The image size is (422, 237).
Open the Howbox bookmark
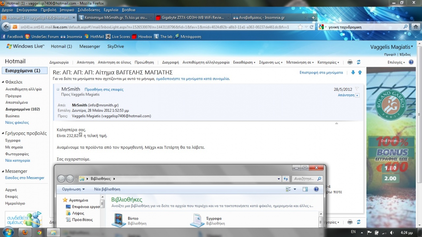coord(142,37)
